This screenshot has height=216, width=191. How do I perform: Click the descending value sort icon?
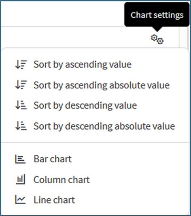[x=21, y=105]
